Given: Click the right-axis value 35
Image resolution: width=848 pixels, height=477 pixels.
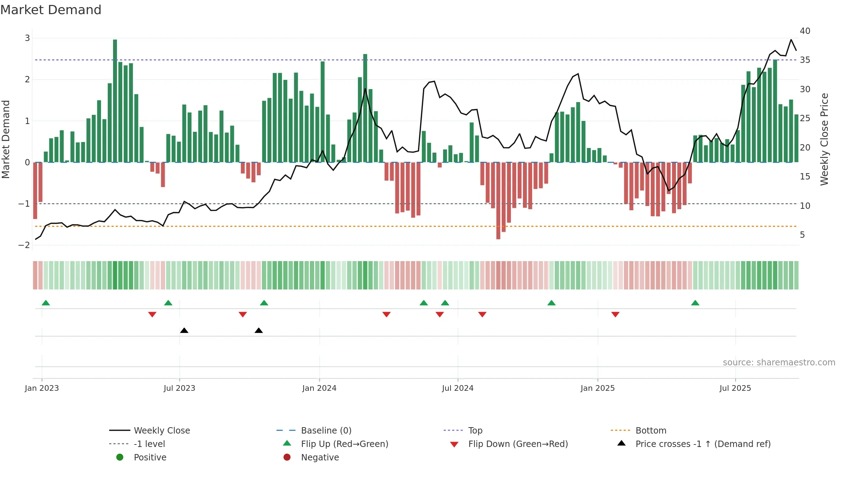Looking at the screenshot, I should [805, 60].
